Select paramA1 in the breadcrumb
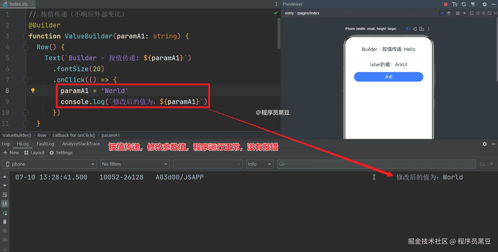The height and width of the screenshot is (252, 498). coord(111,135)
